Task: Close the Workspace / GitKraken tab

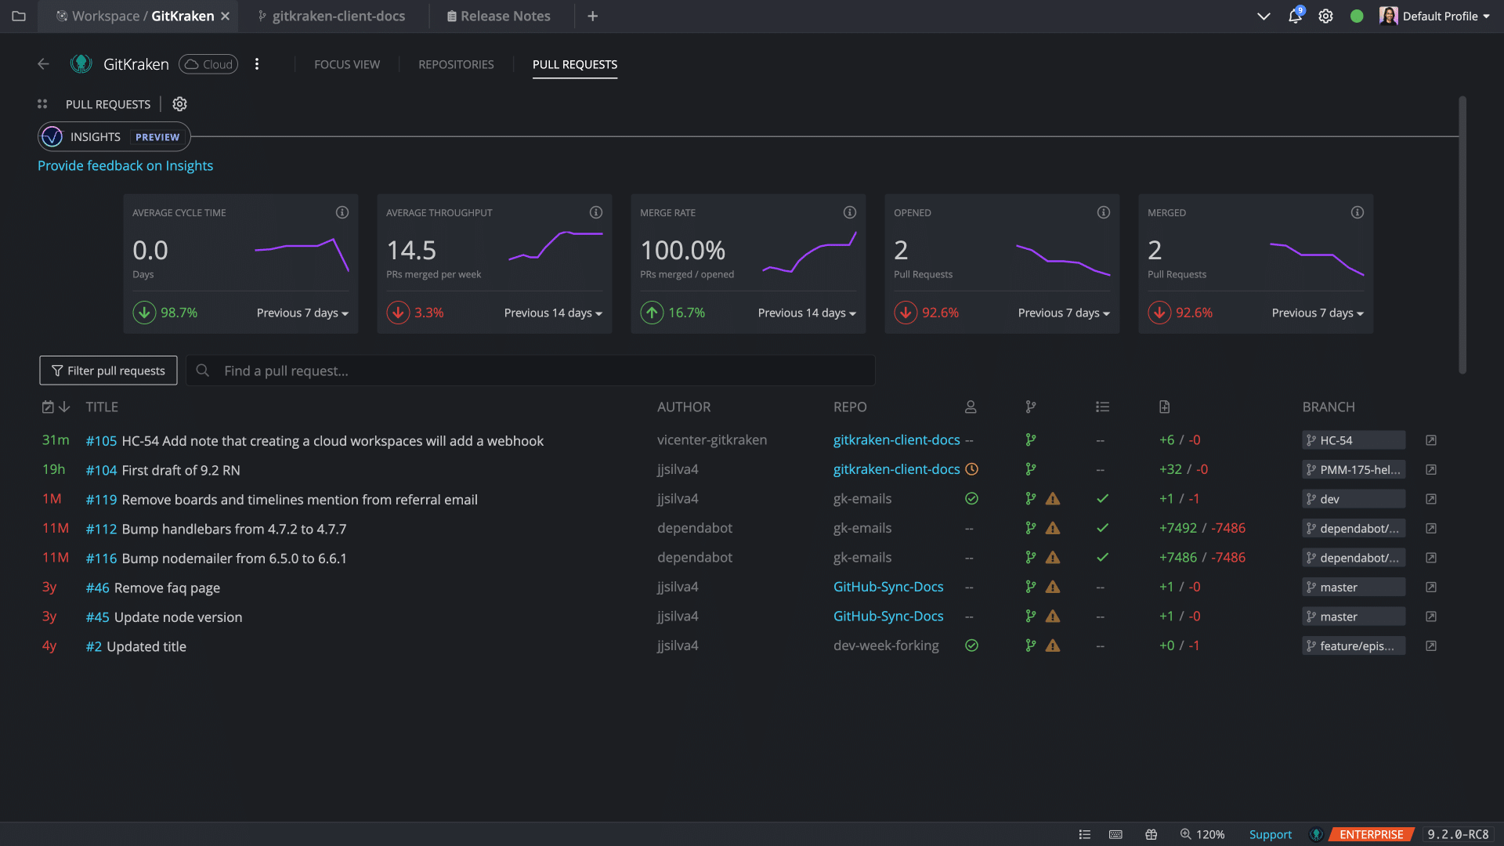Action: pyautogui.click(x=225, y=16)
